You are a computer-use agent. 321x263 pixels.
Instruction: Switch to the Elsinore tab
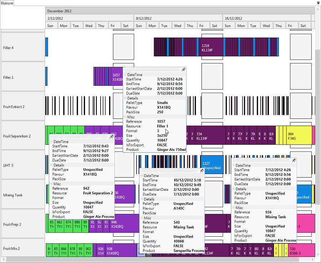click(x=7, y=3)
